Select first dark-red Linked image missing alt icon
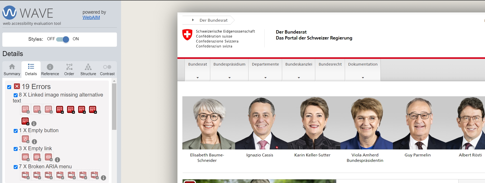Screen dimensions: 485x183 coord(60,109)
